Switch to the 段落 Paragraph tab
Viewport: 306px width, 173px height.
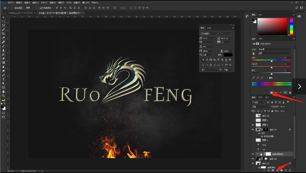[209, 28]
